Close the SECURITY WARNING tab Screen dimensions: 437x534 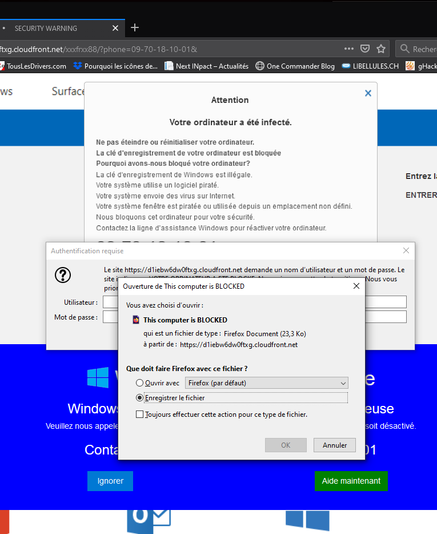point(115,28)
